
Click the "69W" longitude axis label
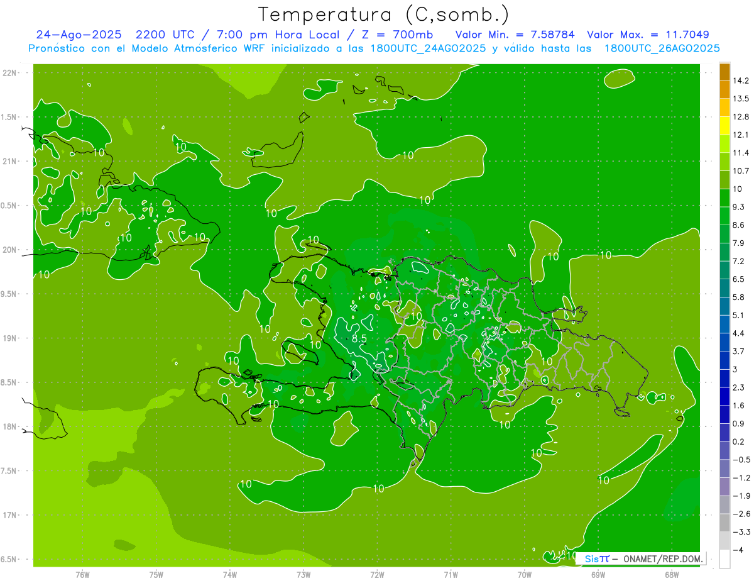[x=598, y=575]
